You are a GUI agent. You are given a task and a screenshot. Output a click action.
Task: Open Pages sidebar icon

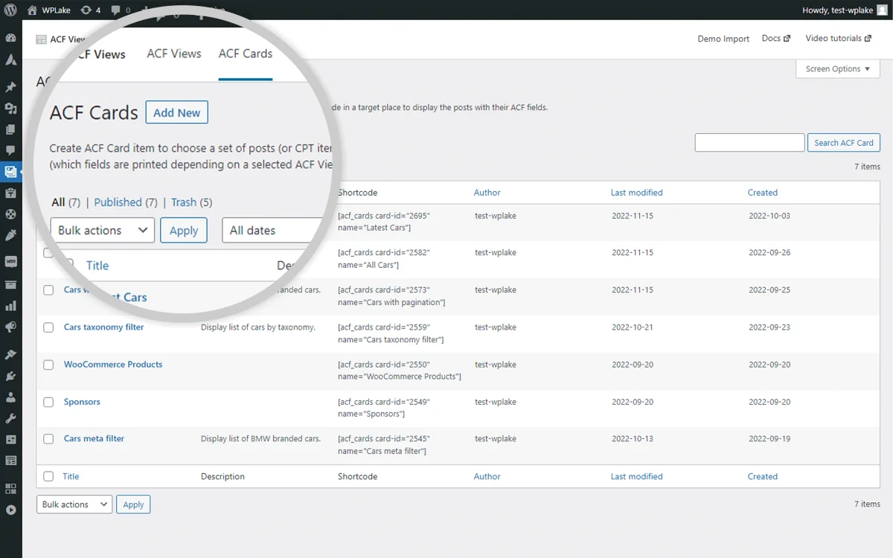click(11, 129)
